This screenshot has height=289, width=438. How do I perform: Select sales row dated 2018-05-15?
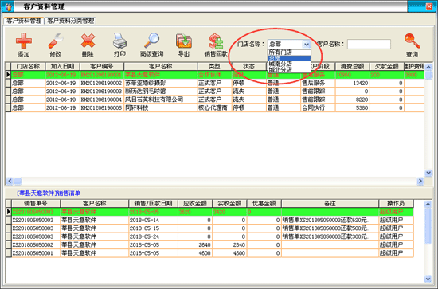pos(209,228)
